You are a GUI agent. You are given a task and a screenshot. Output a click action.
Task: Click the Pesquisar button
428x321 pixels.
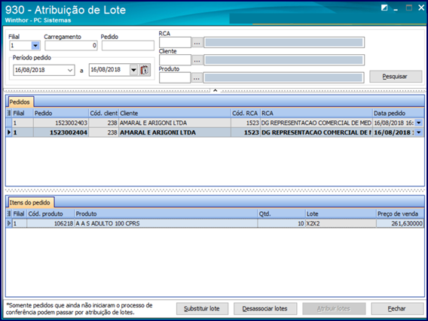(x=396, y=77)
